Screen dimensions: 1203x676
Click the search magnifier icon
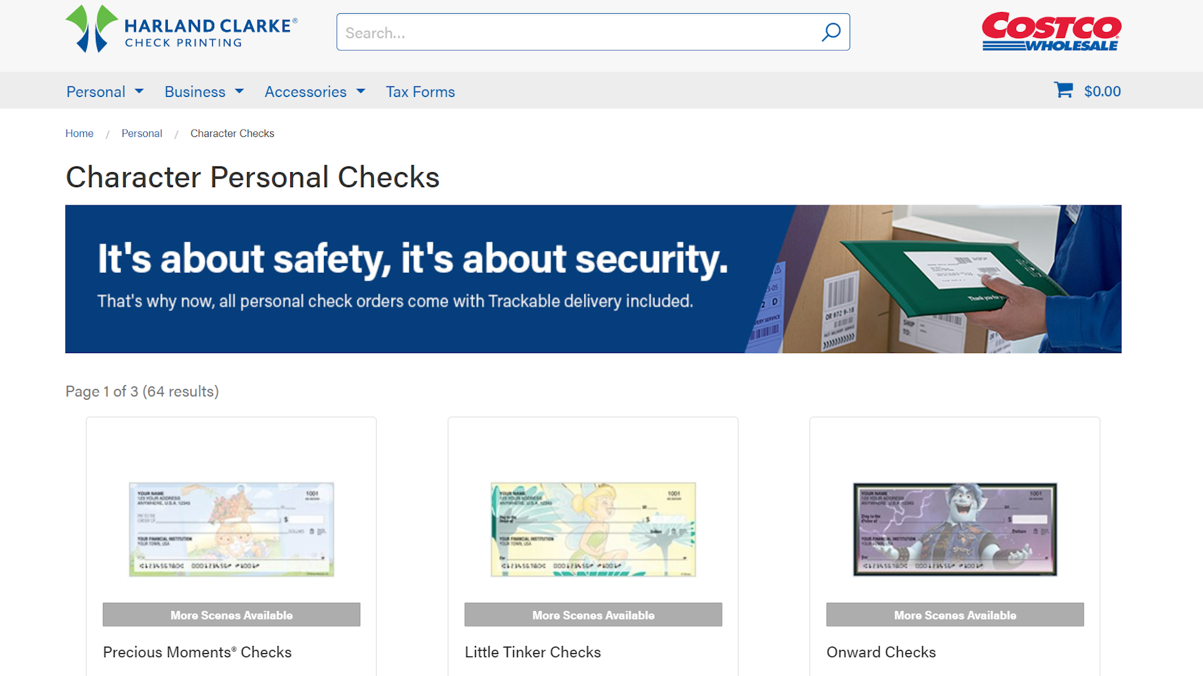point(831,32)
